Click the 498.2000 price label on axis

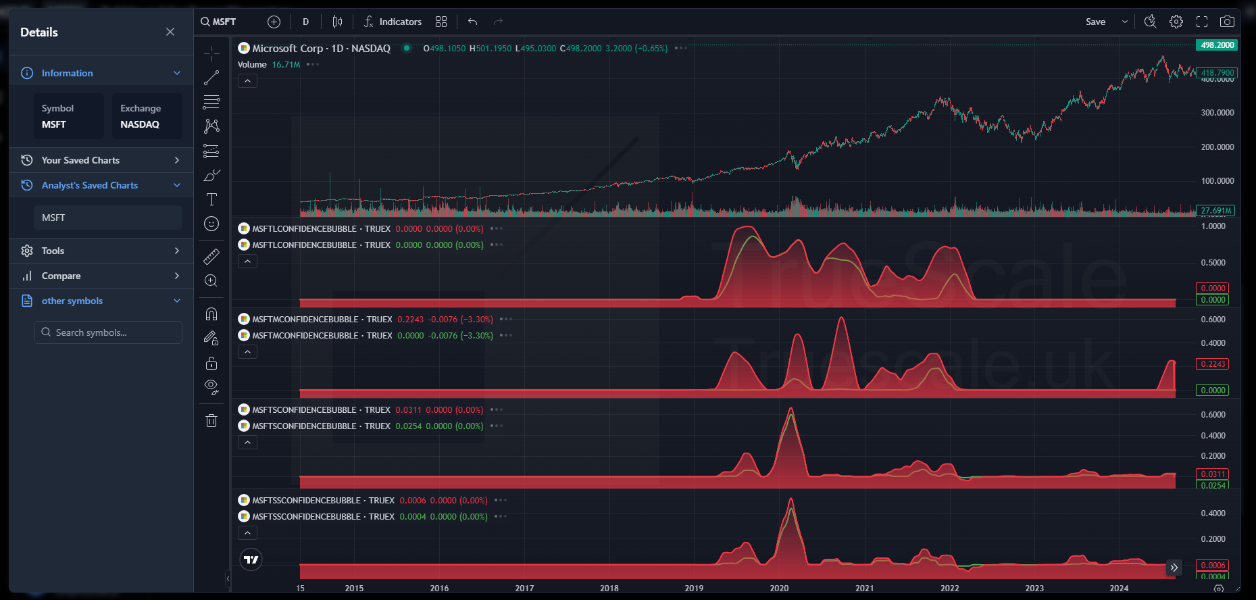[x=1217, y=45]
